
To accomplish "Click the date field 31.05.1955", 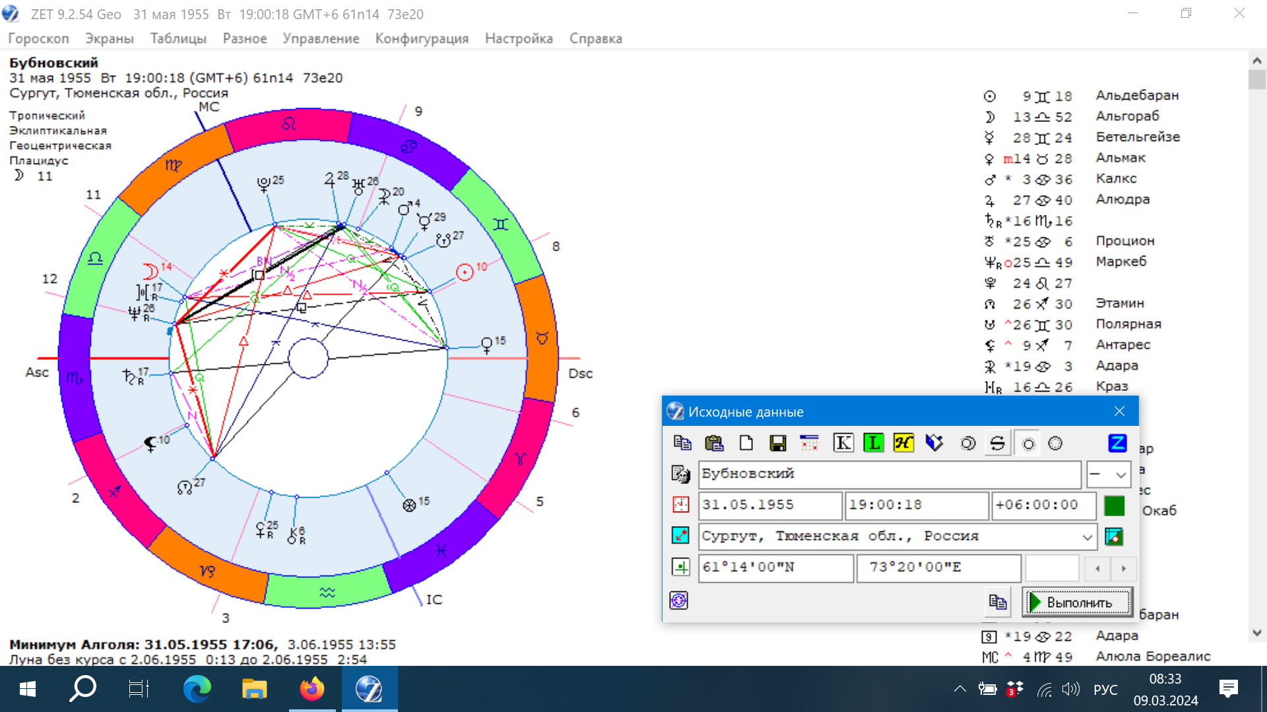I will point(769,506).
